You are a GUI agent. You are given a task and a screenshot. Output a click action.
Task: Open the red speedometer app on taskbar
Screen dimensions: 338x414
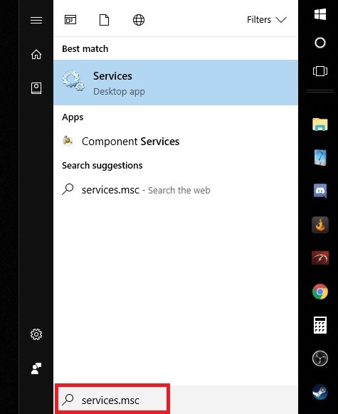(320, 258)
